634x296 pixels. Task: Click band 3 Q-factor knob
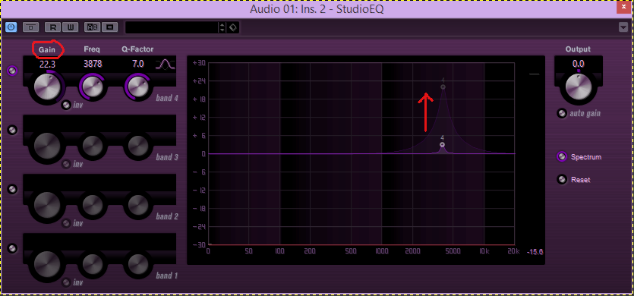[x=138, y=145]
